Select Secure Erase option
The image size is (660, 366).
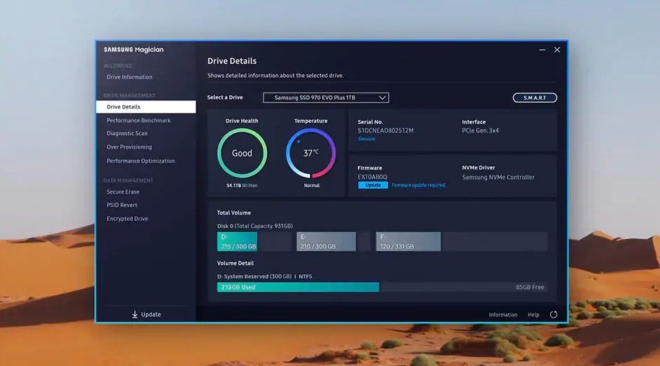123,191
